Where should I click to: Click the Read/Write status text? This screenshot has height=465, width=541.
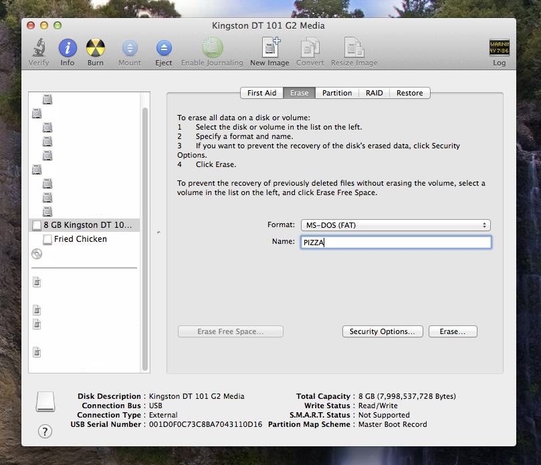[x=378, y=406]
